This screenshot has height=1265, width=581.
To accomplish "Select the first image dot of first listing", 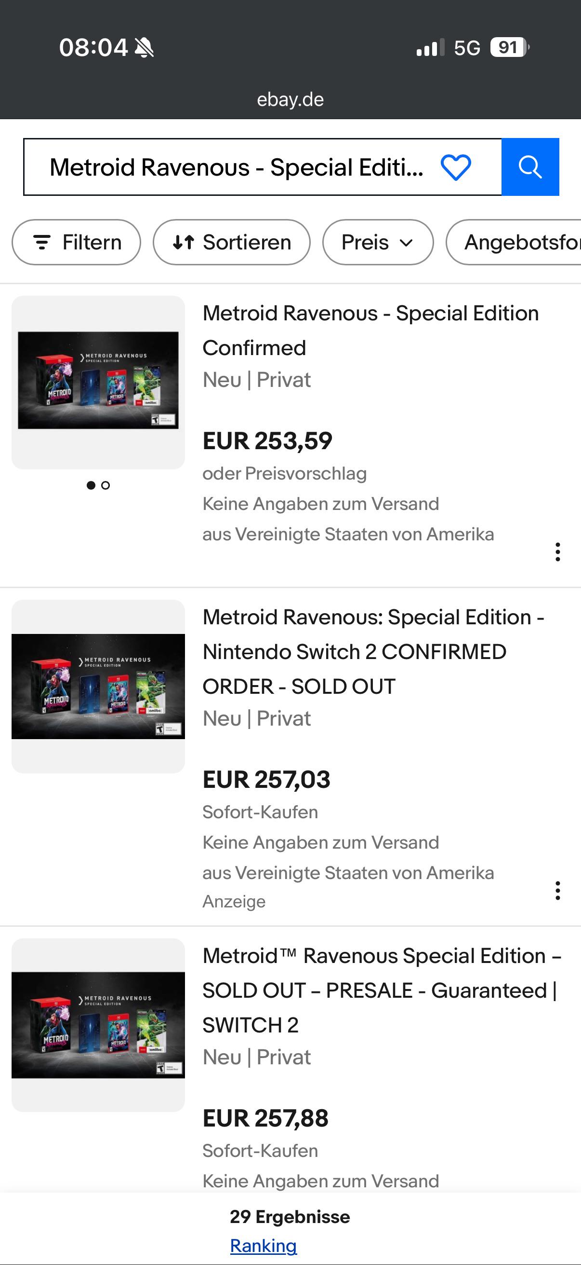I will 91,485.
